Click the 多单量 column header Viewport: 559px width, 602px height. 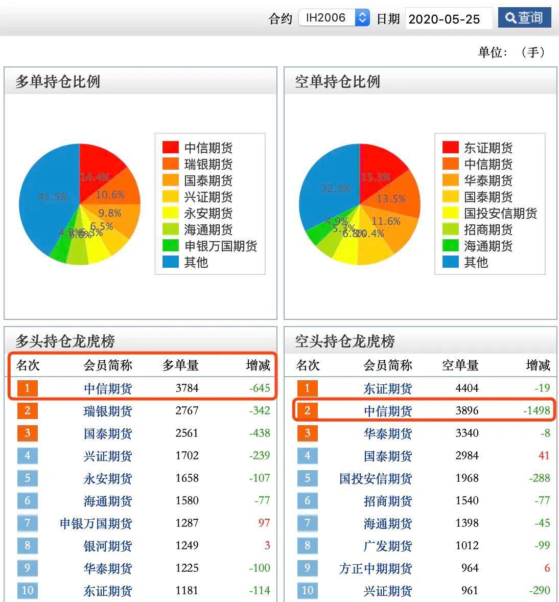pos(180,365)
